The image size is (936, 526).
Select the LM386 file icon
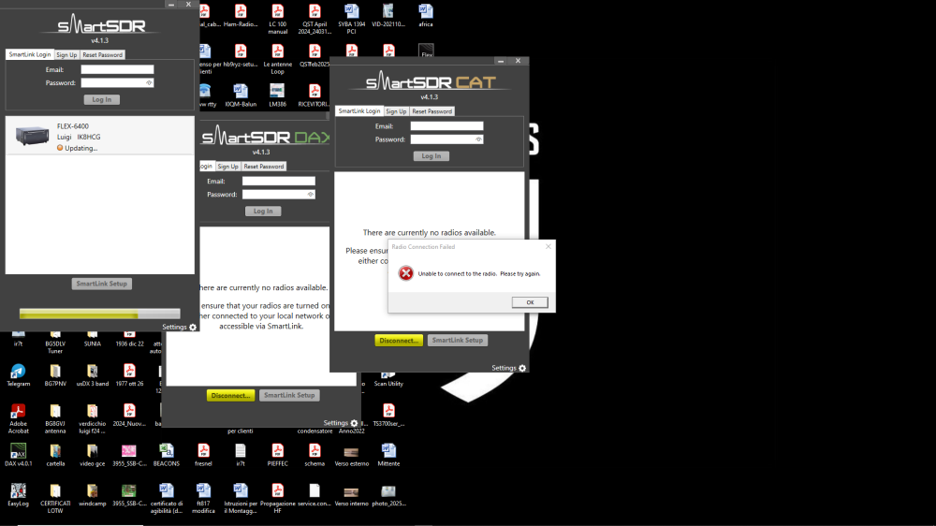tap(278, 95)
